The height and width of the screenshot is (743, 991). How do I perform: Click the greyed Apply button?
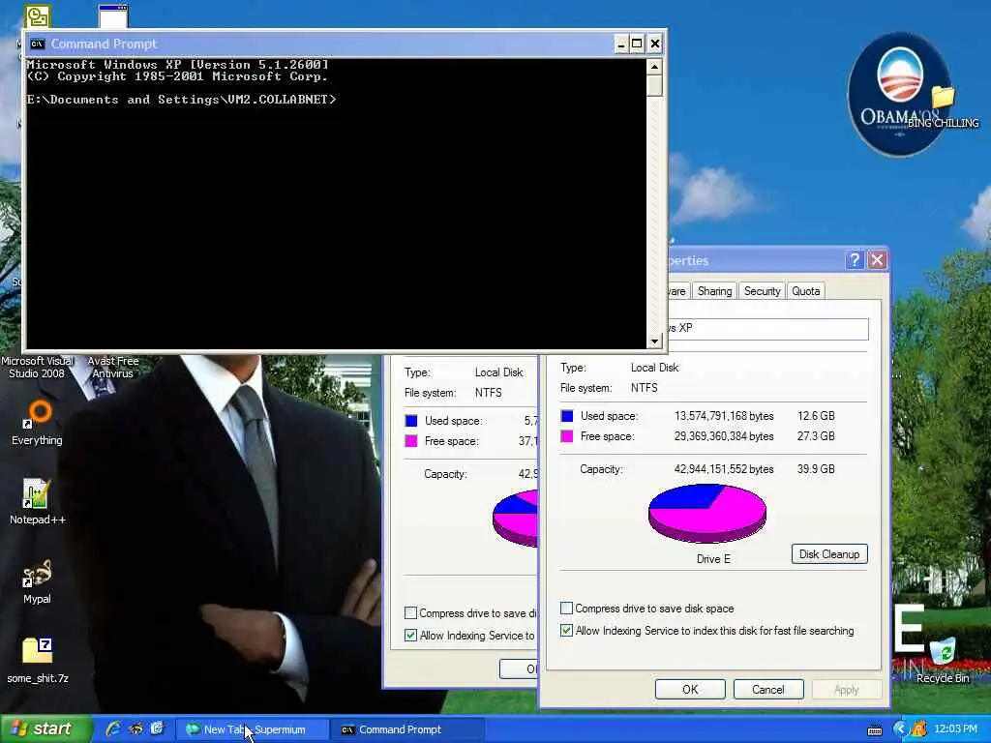tap(846, 689)
